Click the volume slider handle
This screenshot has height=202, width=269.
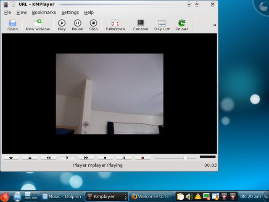185,158
